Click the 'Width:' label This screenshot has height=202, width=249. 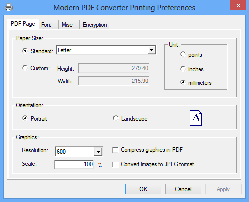pos(65,81)
